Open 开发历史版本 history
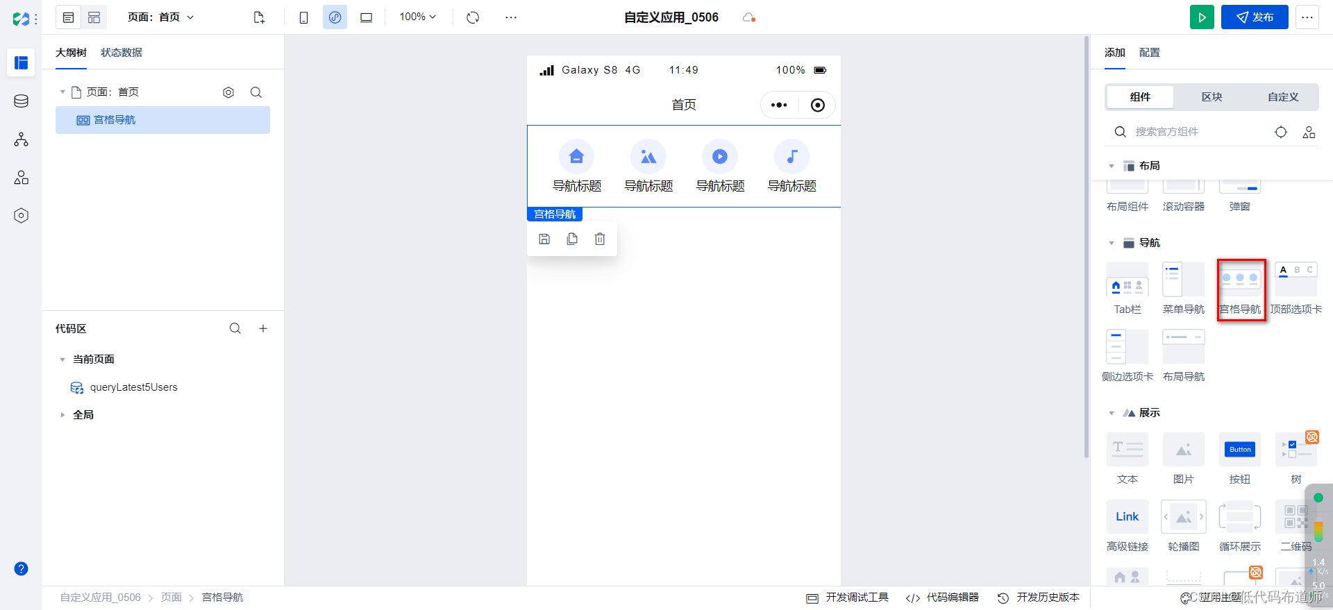Image resolution: width=1333 pixels, height=610 pixels. click(x=1039, y=598)
